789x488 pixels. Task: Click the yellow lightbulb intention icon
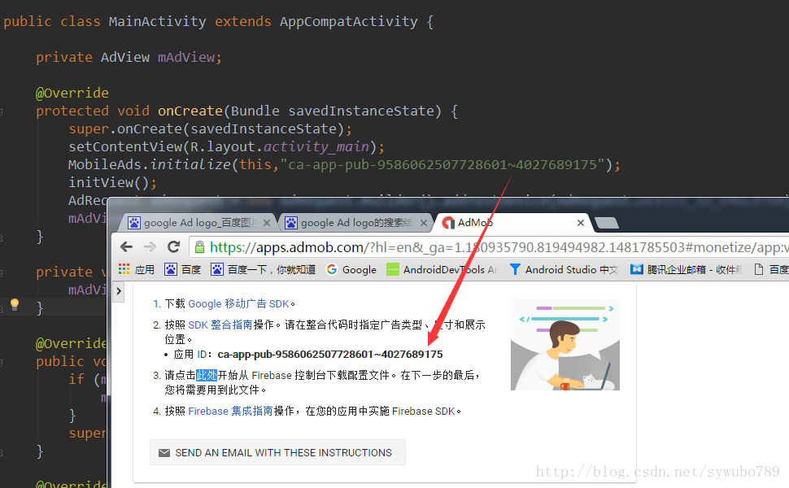(x=15, y=304)
